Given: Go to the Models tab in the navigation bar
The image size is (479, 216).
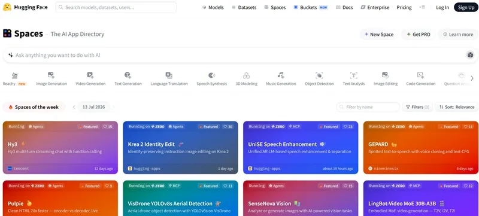Looking at the screenshot, I should [213, 7].
